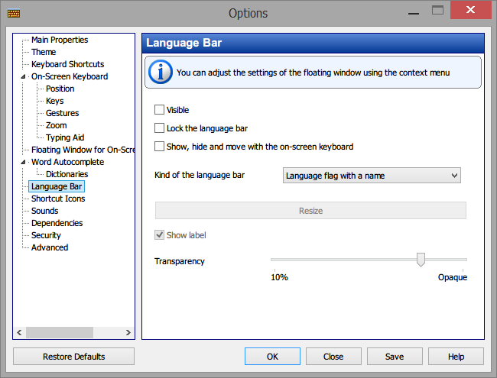Open the Shortcut Icons settings page
This screenshot has height=378, width=497.
(58, 199)
